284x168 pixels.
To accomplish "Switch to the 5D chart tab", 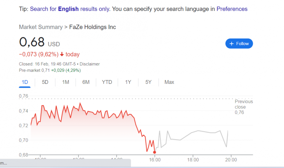I will pyautogui.click(x=45, y=82).
